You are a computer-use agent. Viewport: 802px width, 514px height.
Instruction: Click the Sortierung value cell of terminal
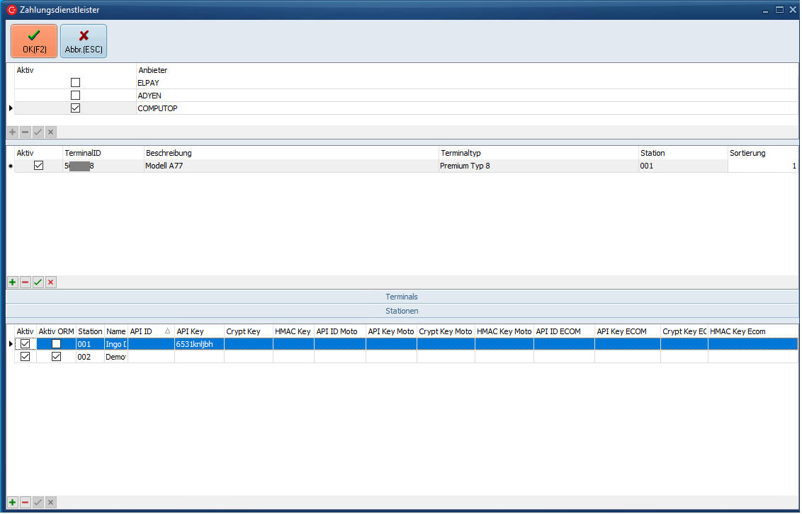coord(762,166)
